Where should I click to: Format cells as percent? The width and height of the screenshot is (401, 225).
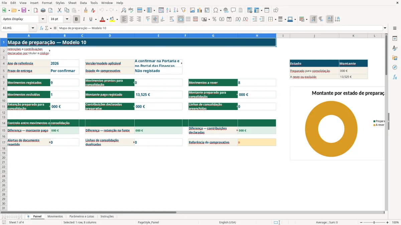pyautogui.click(x=214, y=19)
